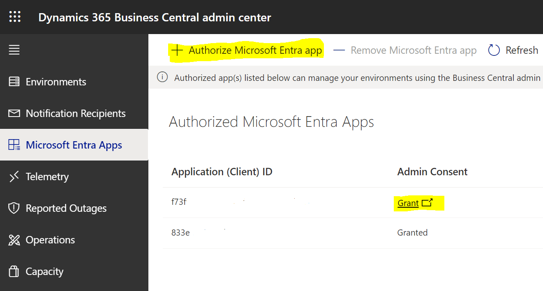543x291 pixels.
Task: Go to Notification Recipients
Action: click(76, 113)
